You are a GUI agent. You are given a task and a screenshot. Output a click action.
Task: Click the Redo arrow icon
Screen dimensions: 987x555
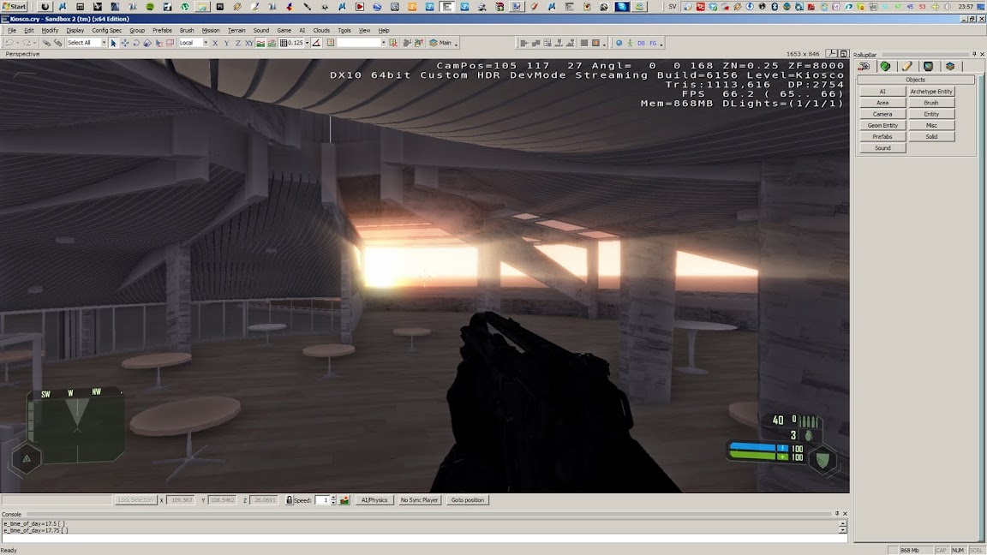27,43
